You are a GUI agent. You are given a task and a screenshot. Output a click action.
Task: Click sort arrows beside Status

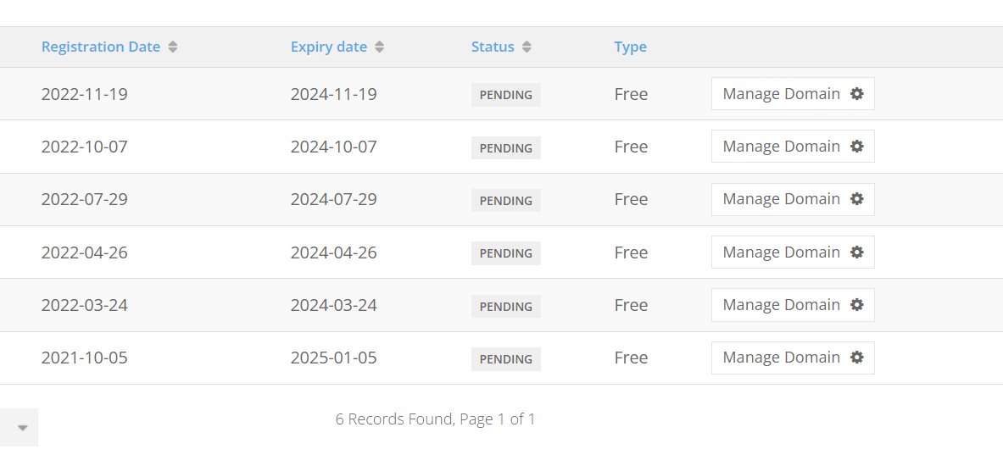(527, 47)
